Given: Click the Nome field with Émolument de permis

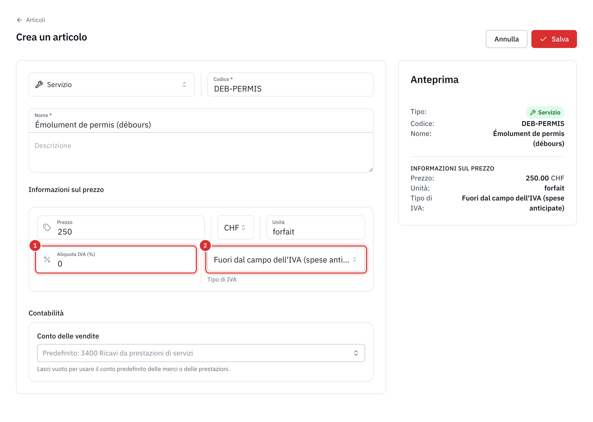Looking at the screenshot, I should click(x=201, y=120).
